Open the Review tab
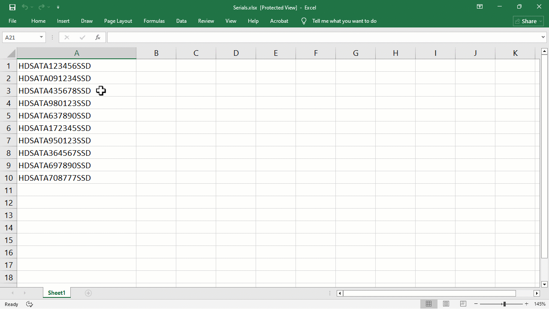Image resolution: width=549 pixels, height=309 pixels. [x=206, y=21]
